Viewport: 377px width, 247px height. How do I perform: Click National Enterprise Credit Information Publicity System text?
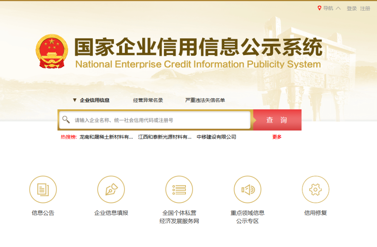tap(198, 64)
